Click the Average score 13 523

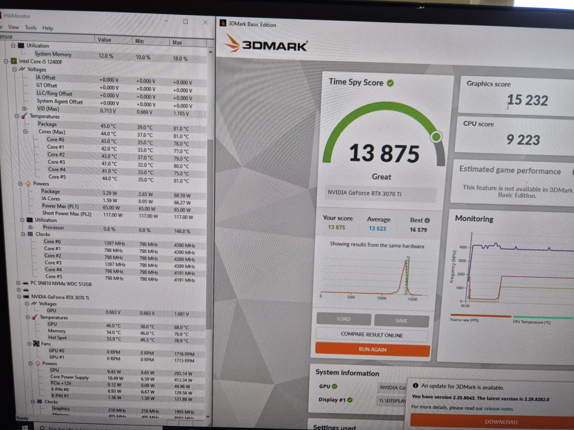point(377,228)
